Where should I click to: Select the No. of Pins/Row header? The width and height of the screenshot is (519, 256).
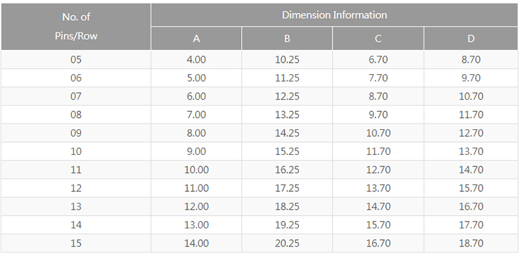pos(76,26)
